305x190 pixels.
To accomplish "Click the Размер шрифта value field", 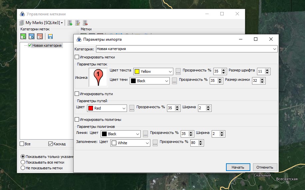I will click(x=261, y=71).
